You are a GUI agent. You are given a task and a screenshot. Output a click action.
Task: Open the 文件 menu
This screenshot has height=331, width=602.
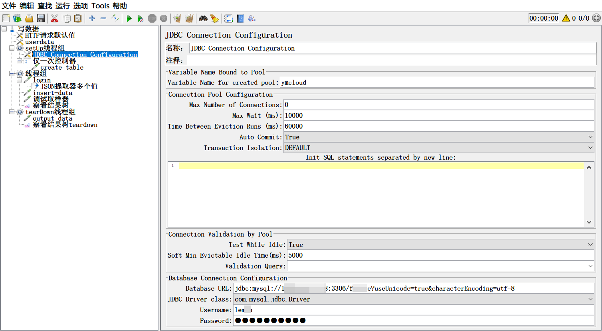(x=9, y=6)
